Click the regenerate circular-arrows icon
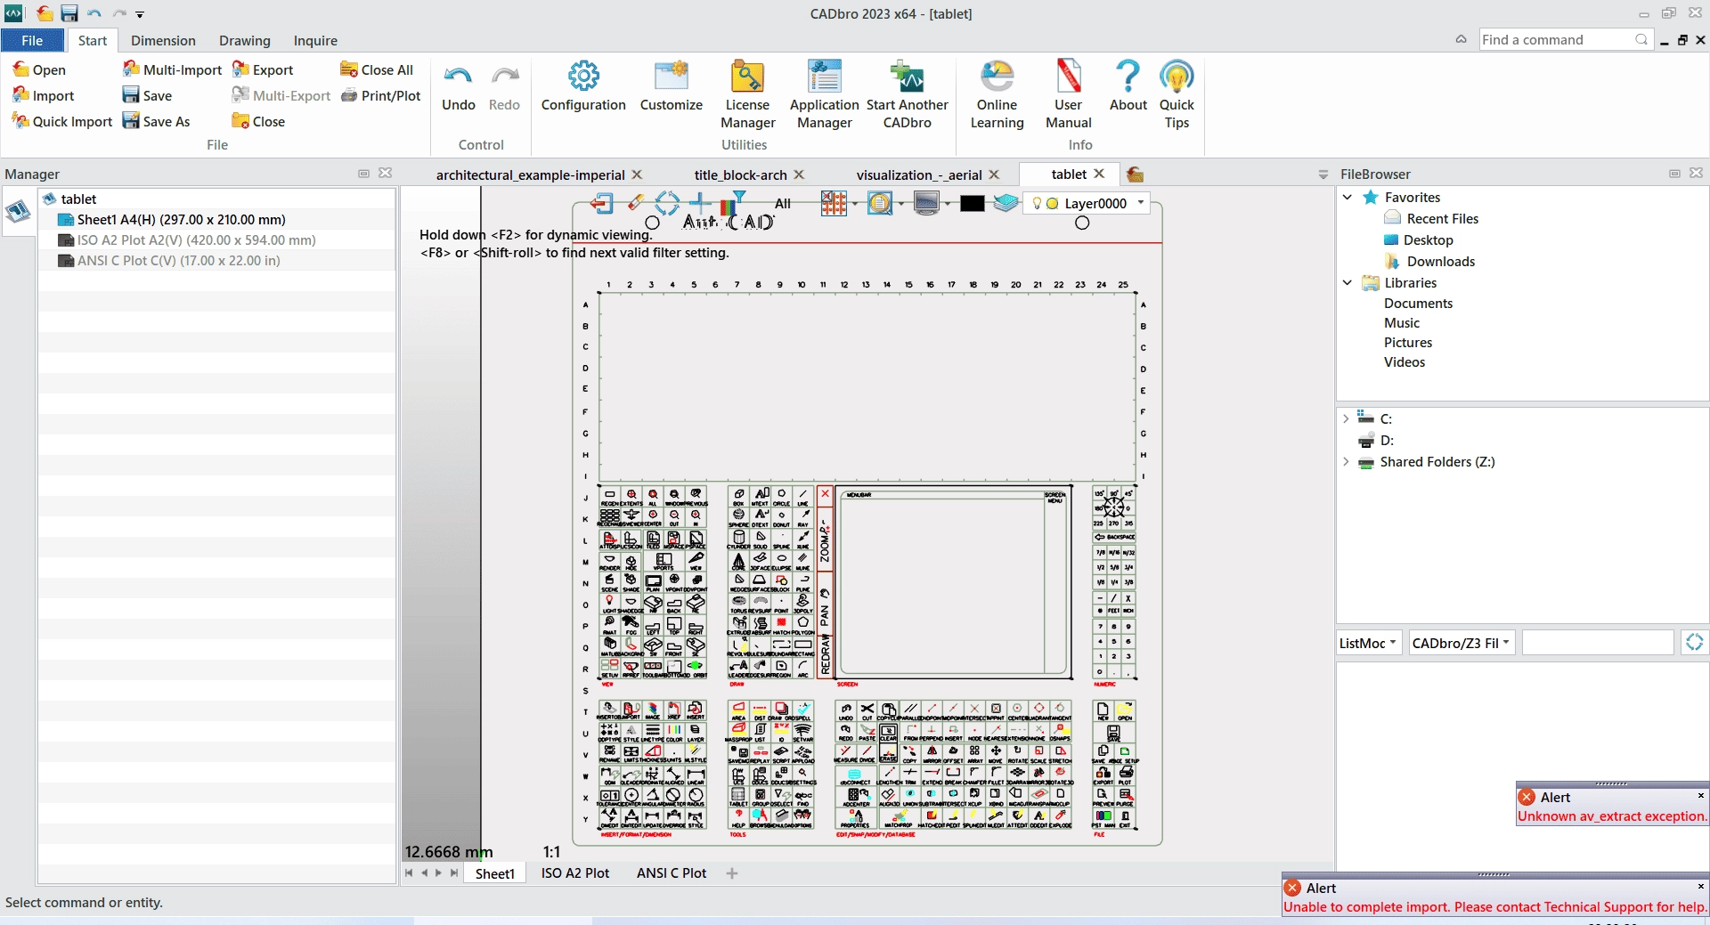 pos(667,203)
